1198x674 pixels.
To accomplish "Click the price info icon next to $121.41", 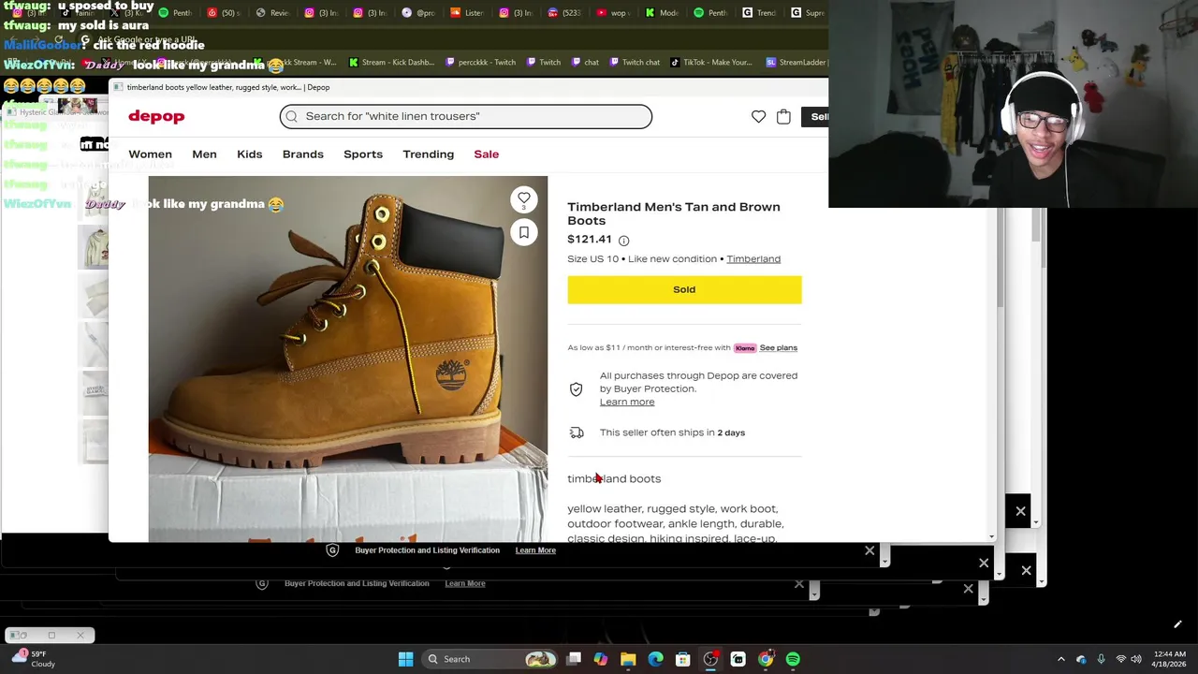I will pos(623,241).
